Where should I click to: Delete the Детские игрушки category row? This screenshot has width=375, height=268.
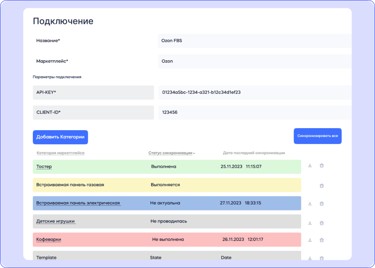point(321,223)
